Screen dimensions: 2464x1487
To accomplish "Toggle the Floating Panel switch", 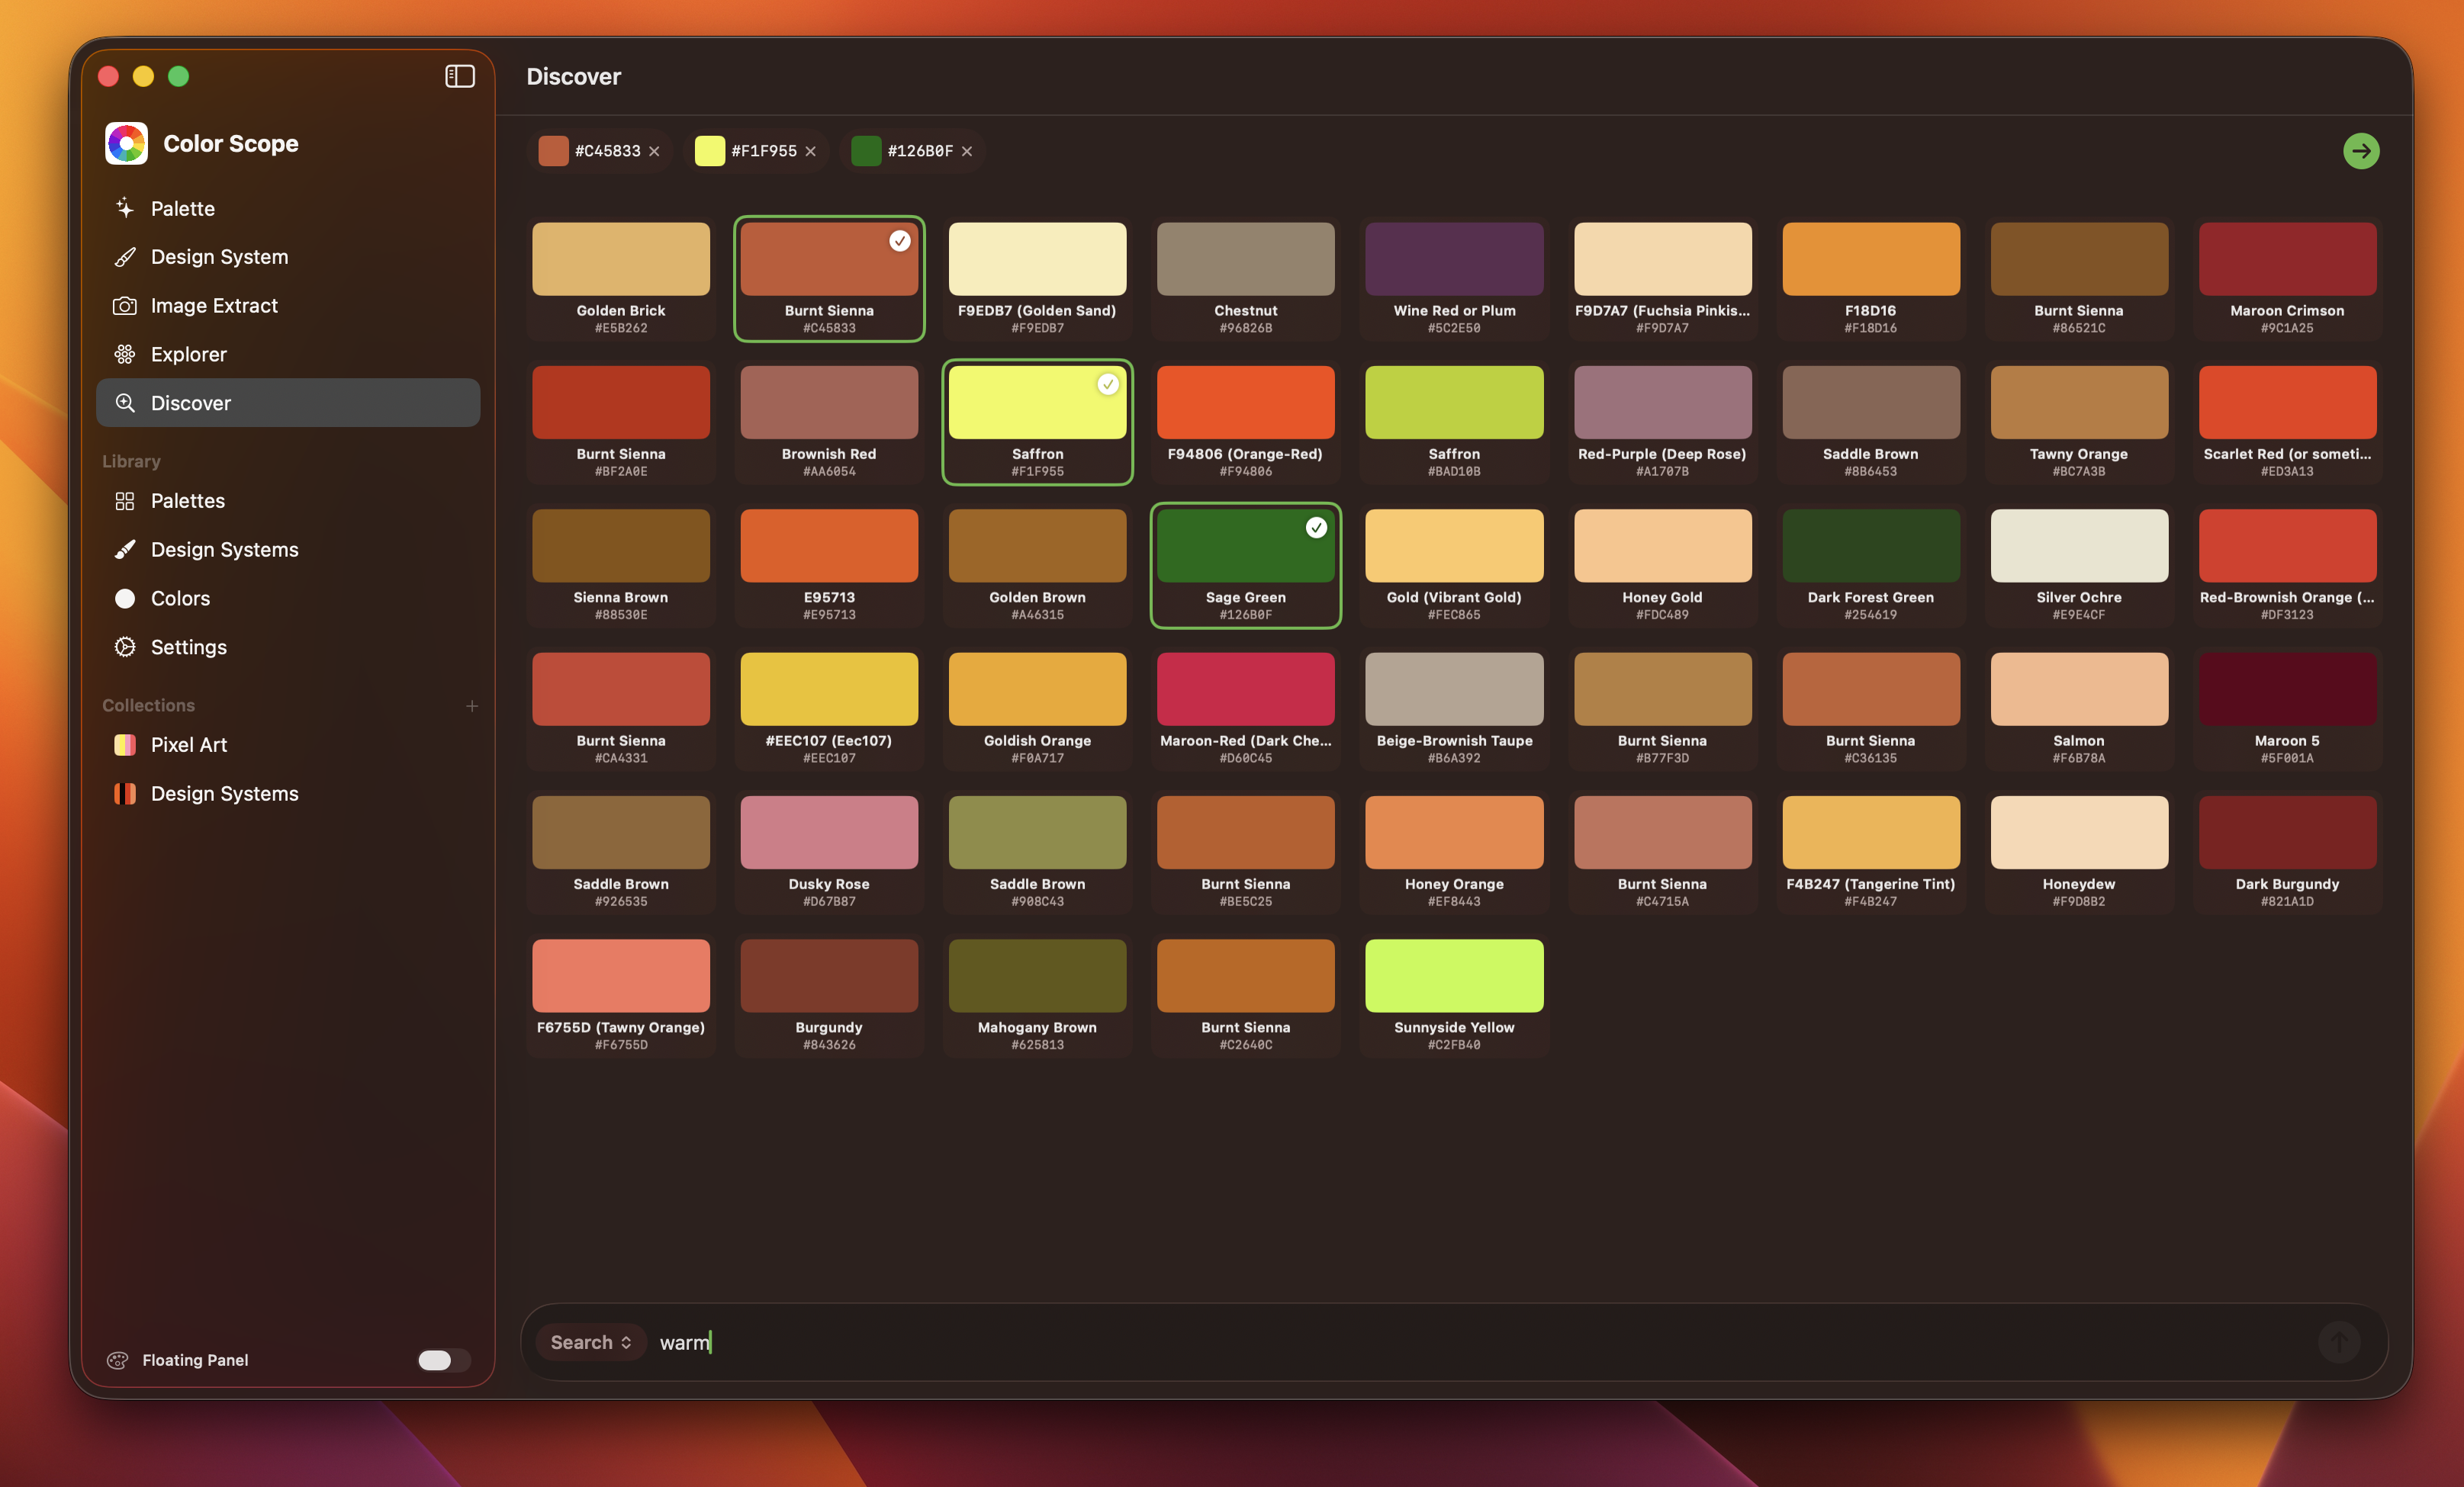I will pos(443,1360).
